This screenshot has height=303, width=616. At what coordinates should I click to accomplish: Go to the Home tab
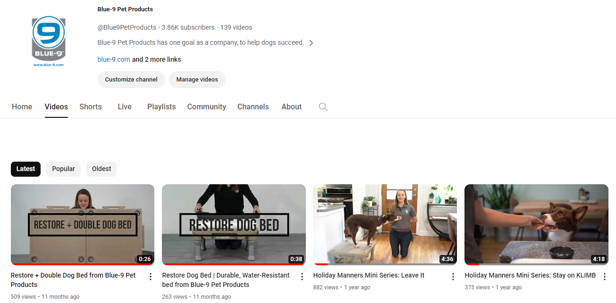[x=22, y=106]
